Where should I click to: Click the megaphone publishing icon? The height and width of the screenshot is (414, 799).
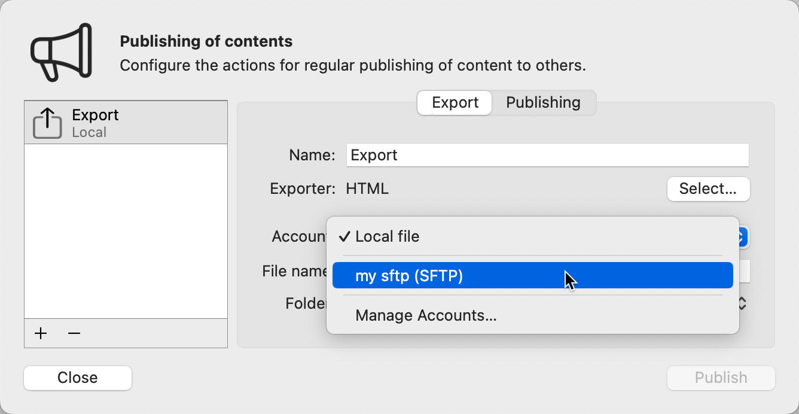[x=60, y=53]
